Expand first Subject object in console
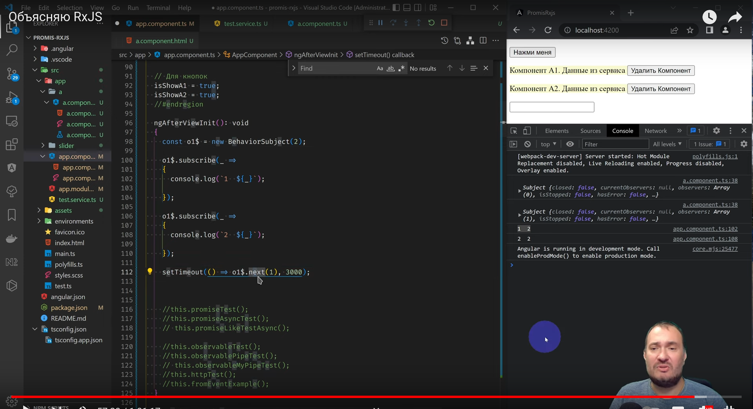 (x=520, y=191)
